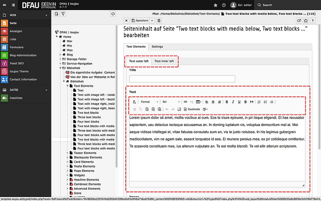Open help icon in top bar

pos(224,5)
